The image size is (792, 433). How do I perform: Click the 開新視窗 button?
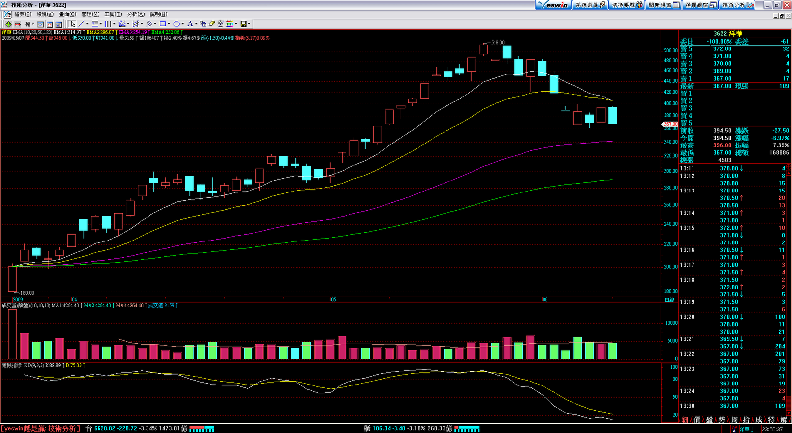(663, 5)
